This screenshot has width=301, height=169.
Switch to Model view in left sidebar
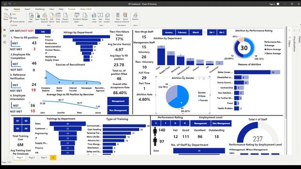pos(5,42)
